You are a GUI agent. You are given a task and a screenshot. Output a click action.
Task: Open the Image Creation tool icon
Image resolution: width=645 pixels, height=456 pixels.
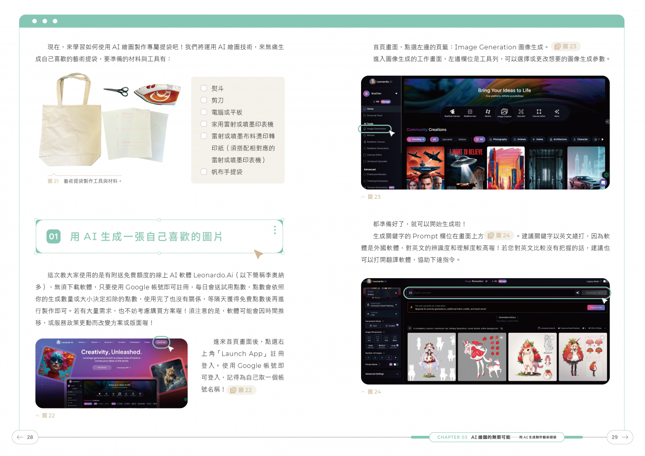click(x=504, y=112)
